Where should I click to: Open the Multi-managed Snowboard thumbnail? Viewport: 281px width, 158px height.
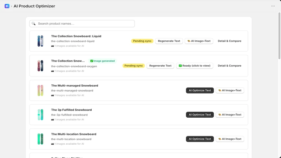pyautogui.click(x=40, y=90)
